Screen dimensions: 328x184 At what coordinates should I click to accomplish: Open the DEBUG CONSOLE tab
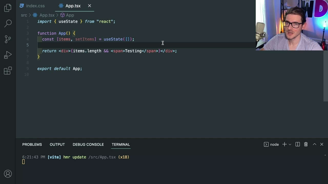(x=88, y=144)
